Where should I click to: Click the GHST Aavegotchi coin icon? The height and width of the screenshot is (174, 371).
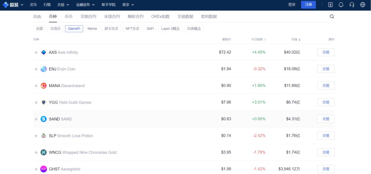[43, 169]
